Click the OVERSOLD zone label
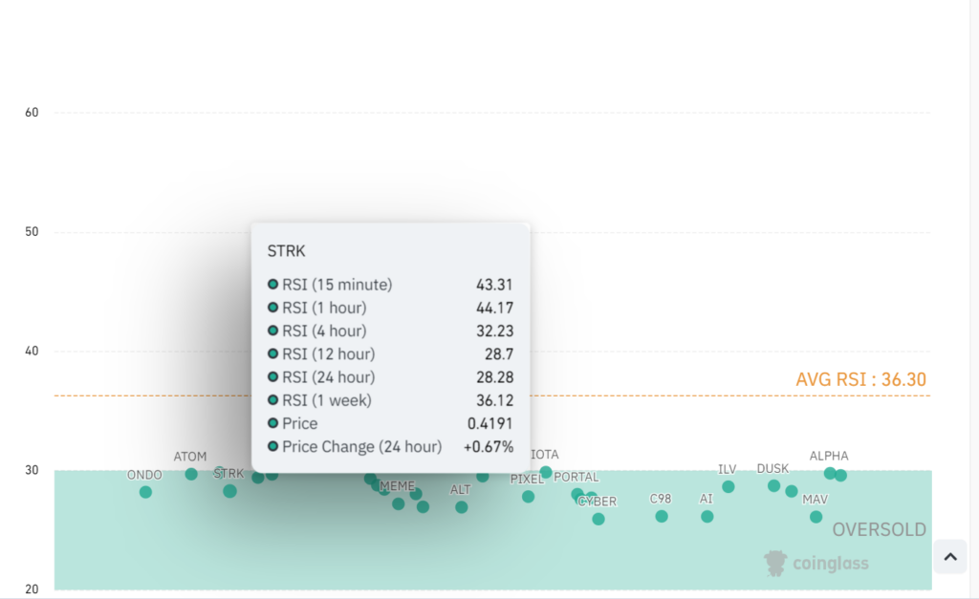This screenshot has width=979, height=599. pos(879,530)
